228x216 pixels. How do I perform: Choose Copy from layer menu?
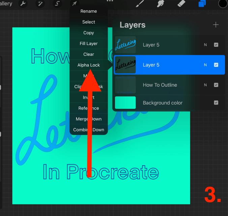point(89,33)
